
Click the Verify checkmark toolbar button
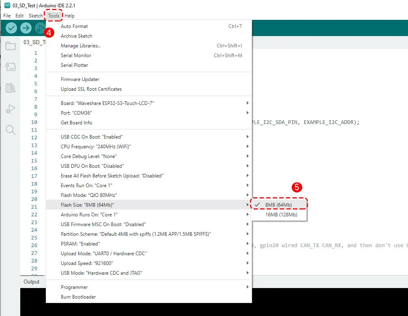tap(11, 28)
